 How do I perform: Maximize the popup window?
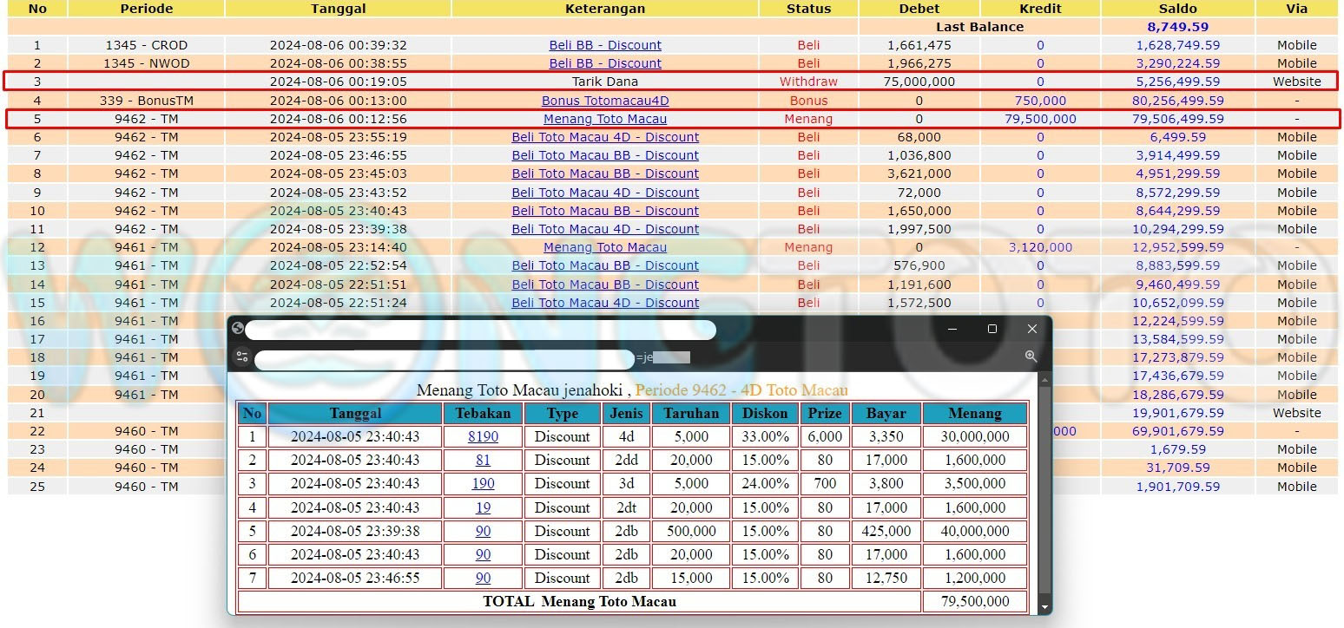click(x=992, y=329)
